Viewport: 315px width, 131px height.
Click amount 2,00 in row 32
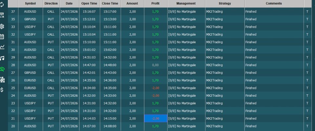[132, 34]
